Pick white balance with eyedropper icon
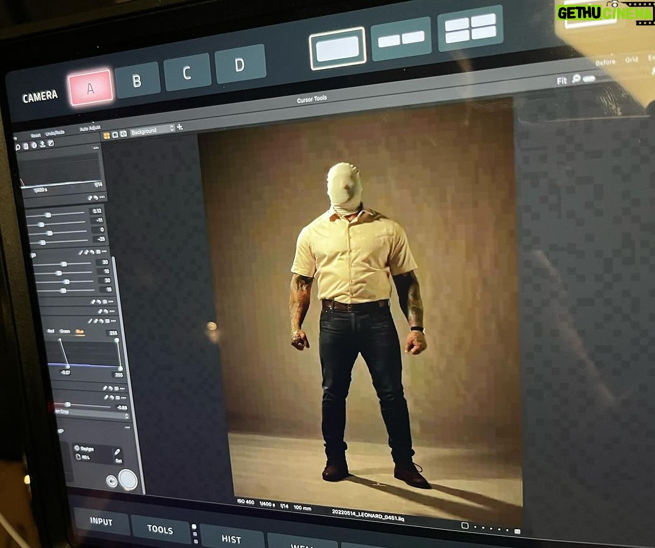Image resolution: width=655 pixels, height=548 pixels. pos(117,452)
